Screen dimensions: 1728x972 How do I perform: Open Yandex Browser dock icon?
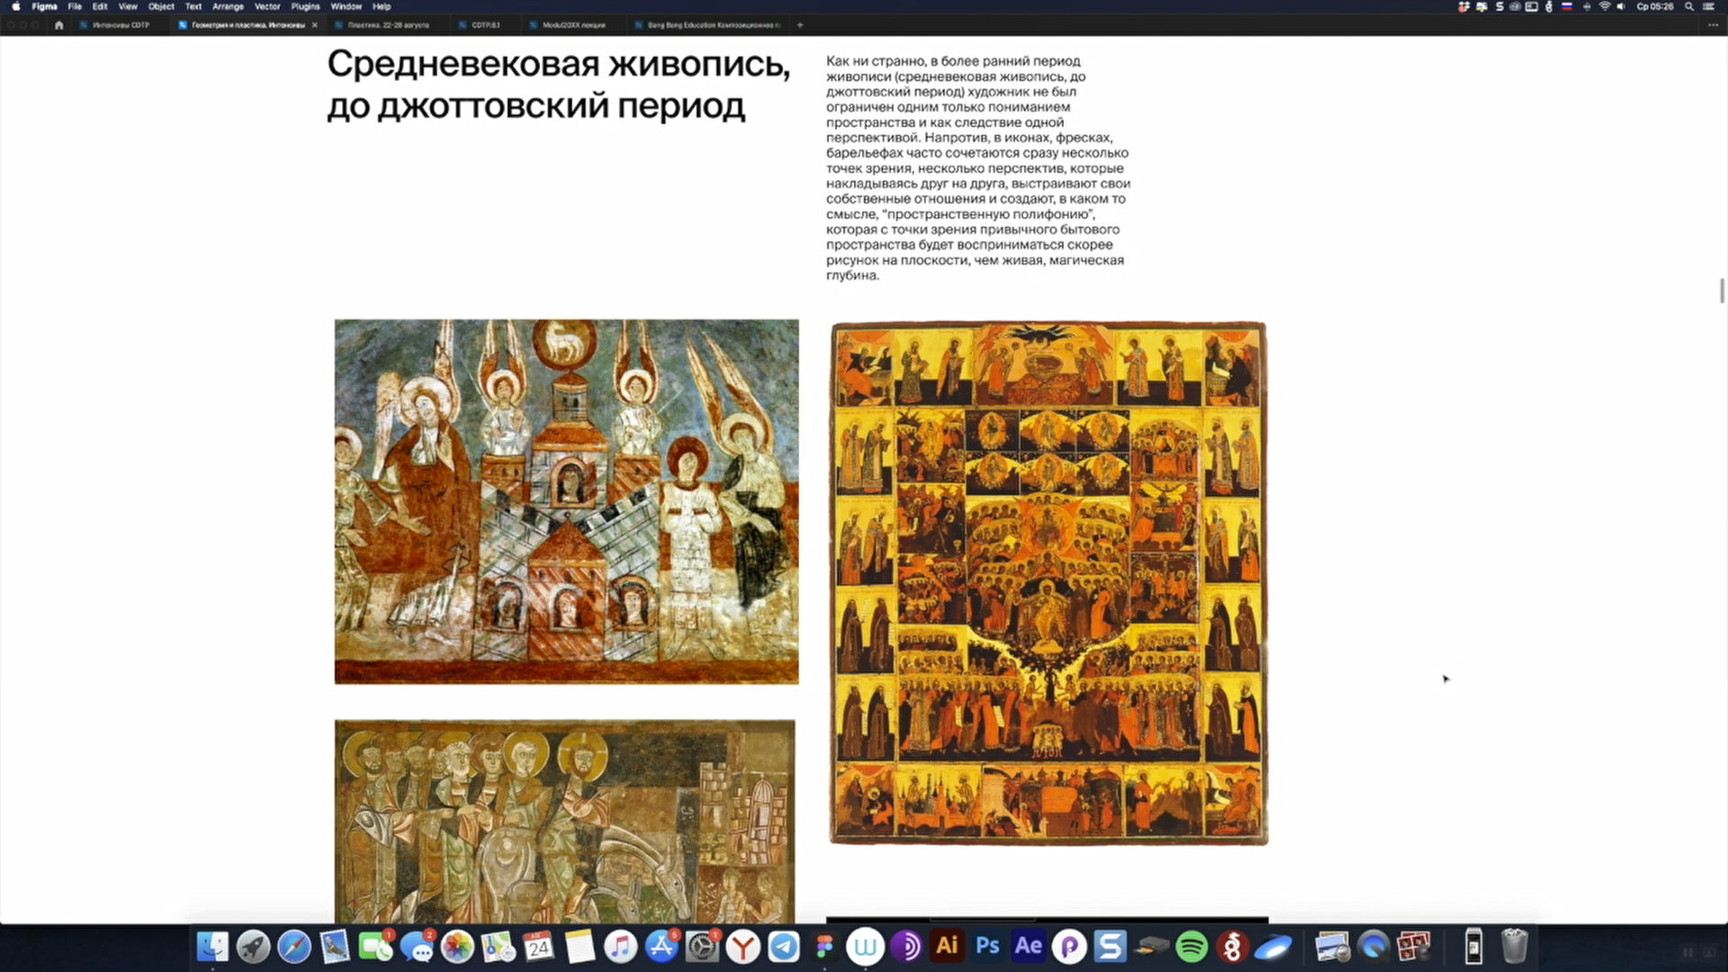coord(742,947)
